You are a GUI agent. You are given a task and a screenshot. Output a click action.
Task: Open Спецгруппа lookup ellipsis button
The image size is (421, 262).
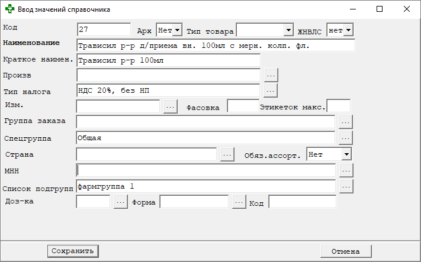pos(346,138)
